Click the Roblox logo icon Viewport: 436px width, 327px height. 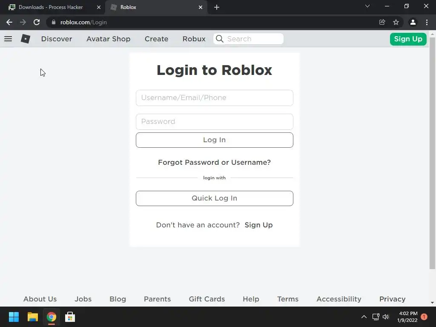(25, 39)
